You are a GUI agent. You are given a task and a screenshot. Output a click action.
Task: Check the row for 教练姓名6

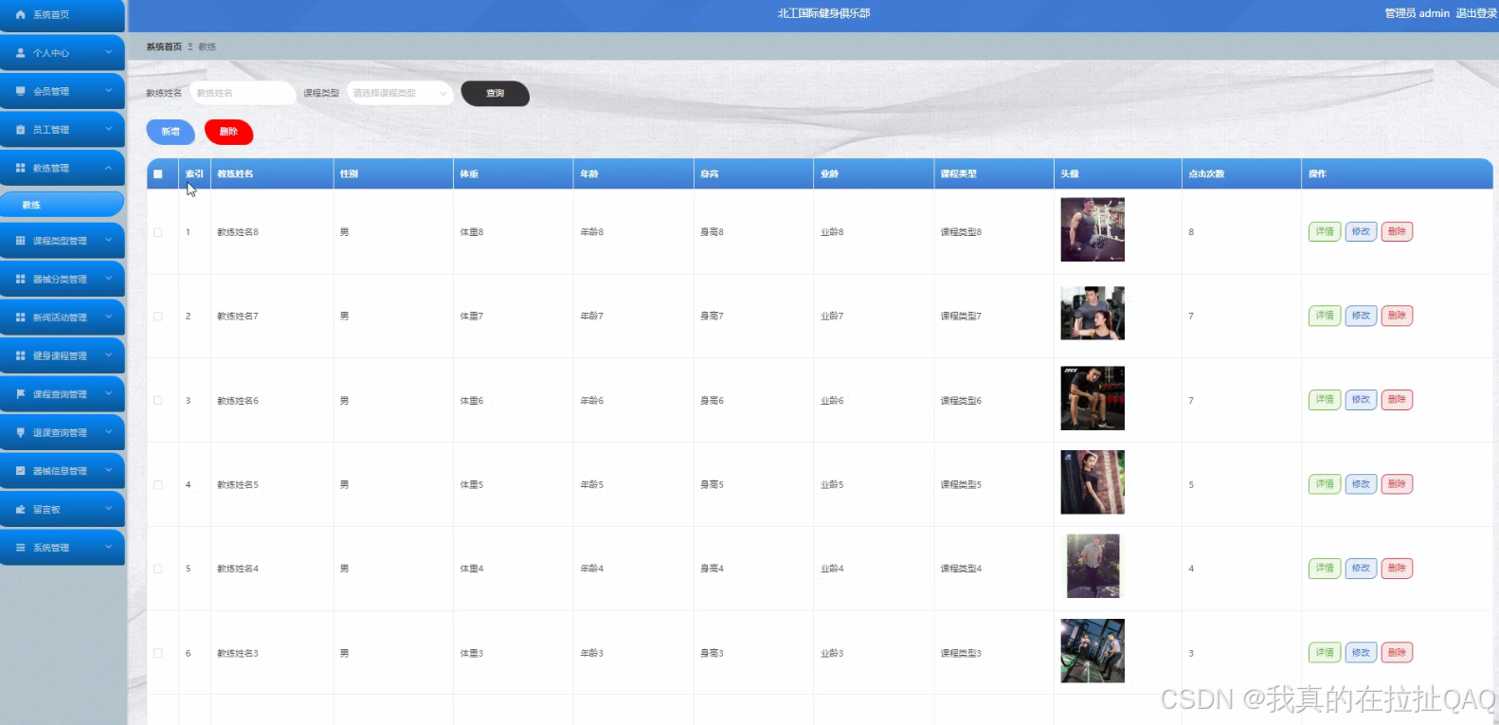tap(158, 400)
